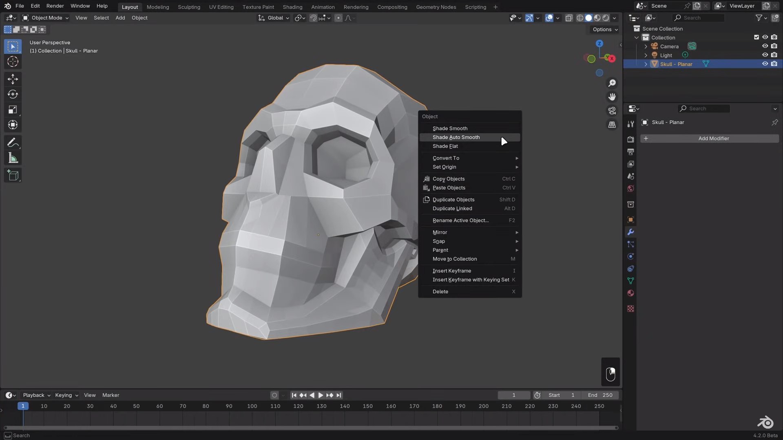Expand the Camera entry in the outliner
The image size is (783, 440).
point(646,46)
